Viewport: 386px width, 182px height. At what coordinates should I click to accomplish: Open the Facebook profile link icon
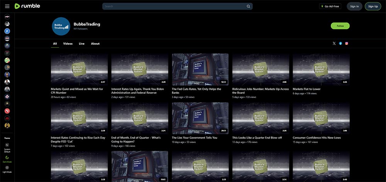click(x=340, y=44)
